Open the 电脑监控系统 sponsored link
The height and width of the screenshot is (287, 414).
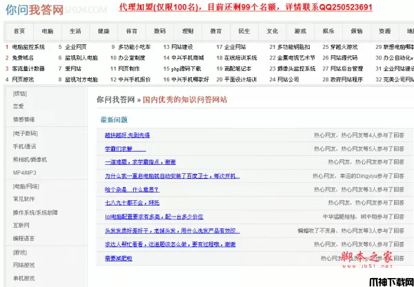click(x=28, y=47)
